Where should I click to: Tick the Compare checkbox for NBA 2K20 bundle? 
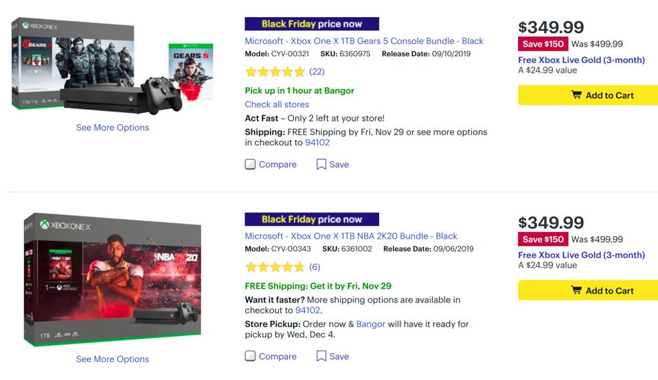pos(251,357)
